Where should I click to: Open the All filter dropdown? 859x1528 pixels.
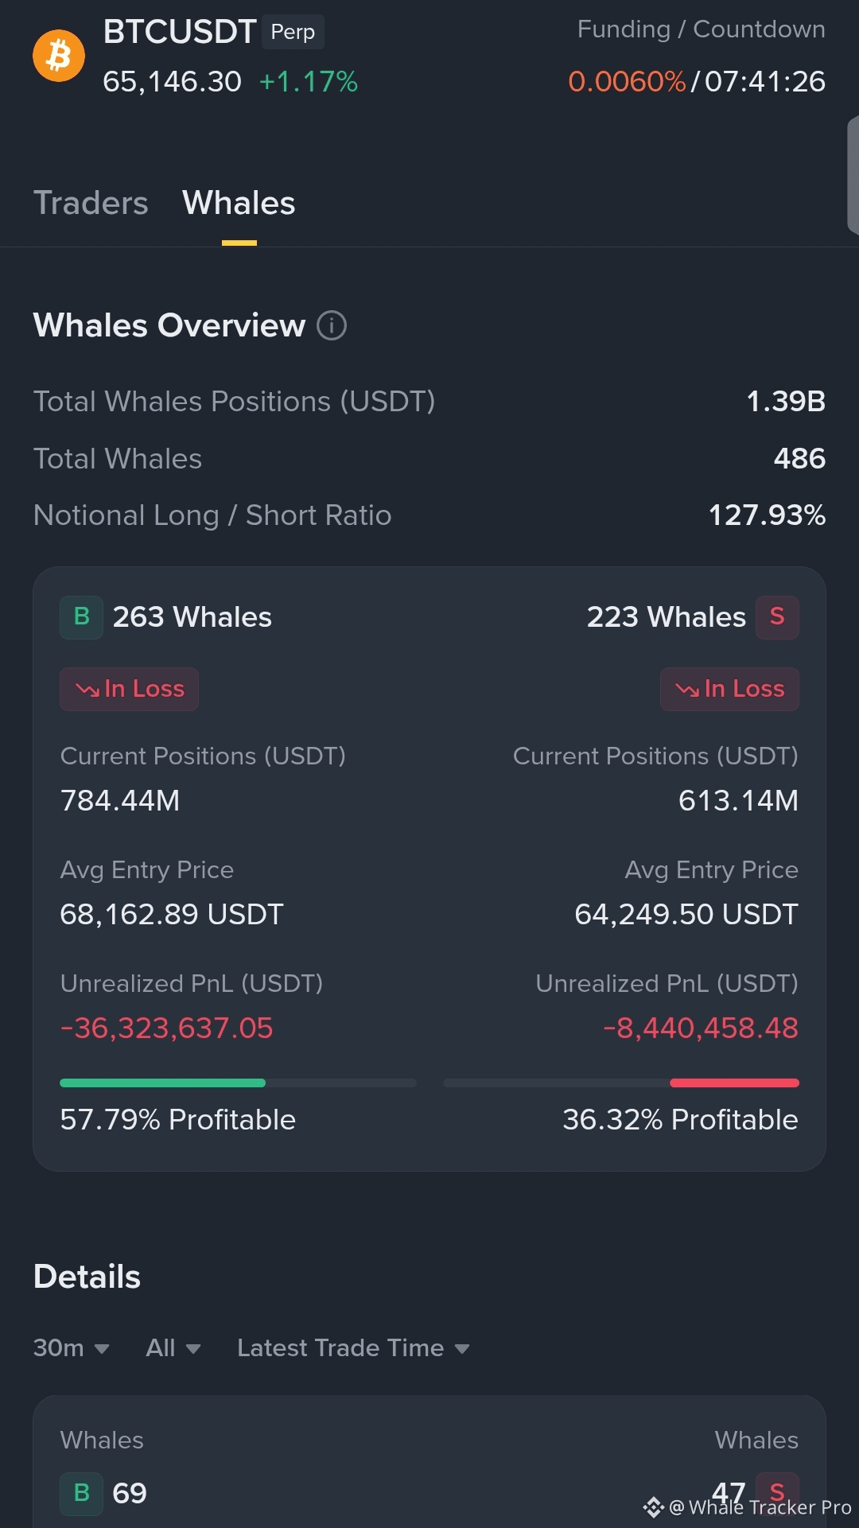point(173,1348)
